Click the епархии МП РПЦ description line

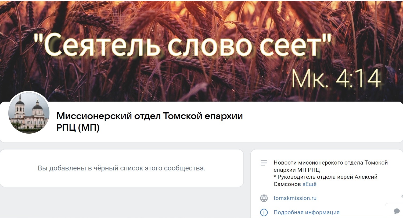(x=297, y=170)
